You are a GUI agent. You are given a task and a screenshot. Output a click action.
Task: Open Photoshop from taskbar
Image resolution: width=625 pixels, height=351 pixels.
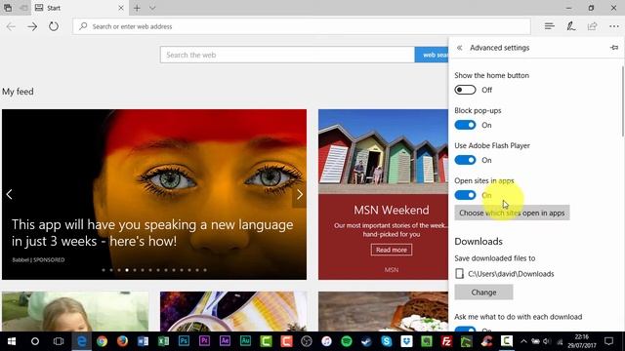[x=184, y=341]
